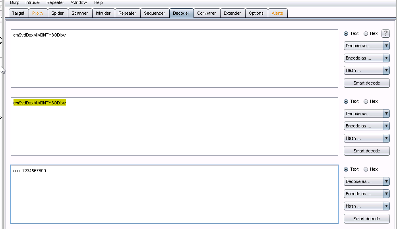Open the Window menu

click(79, 2)
